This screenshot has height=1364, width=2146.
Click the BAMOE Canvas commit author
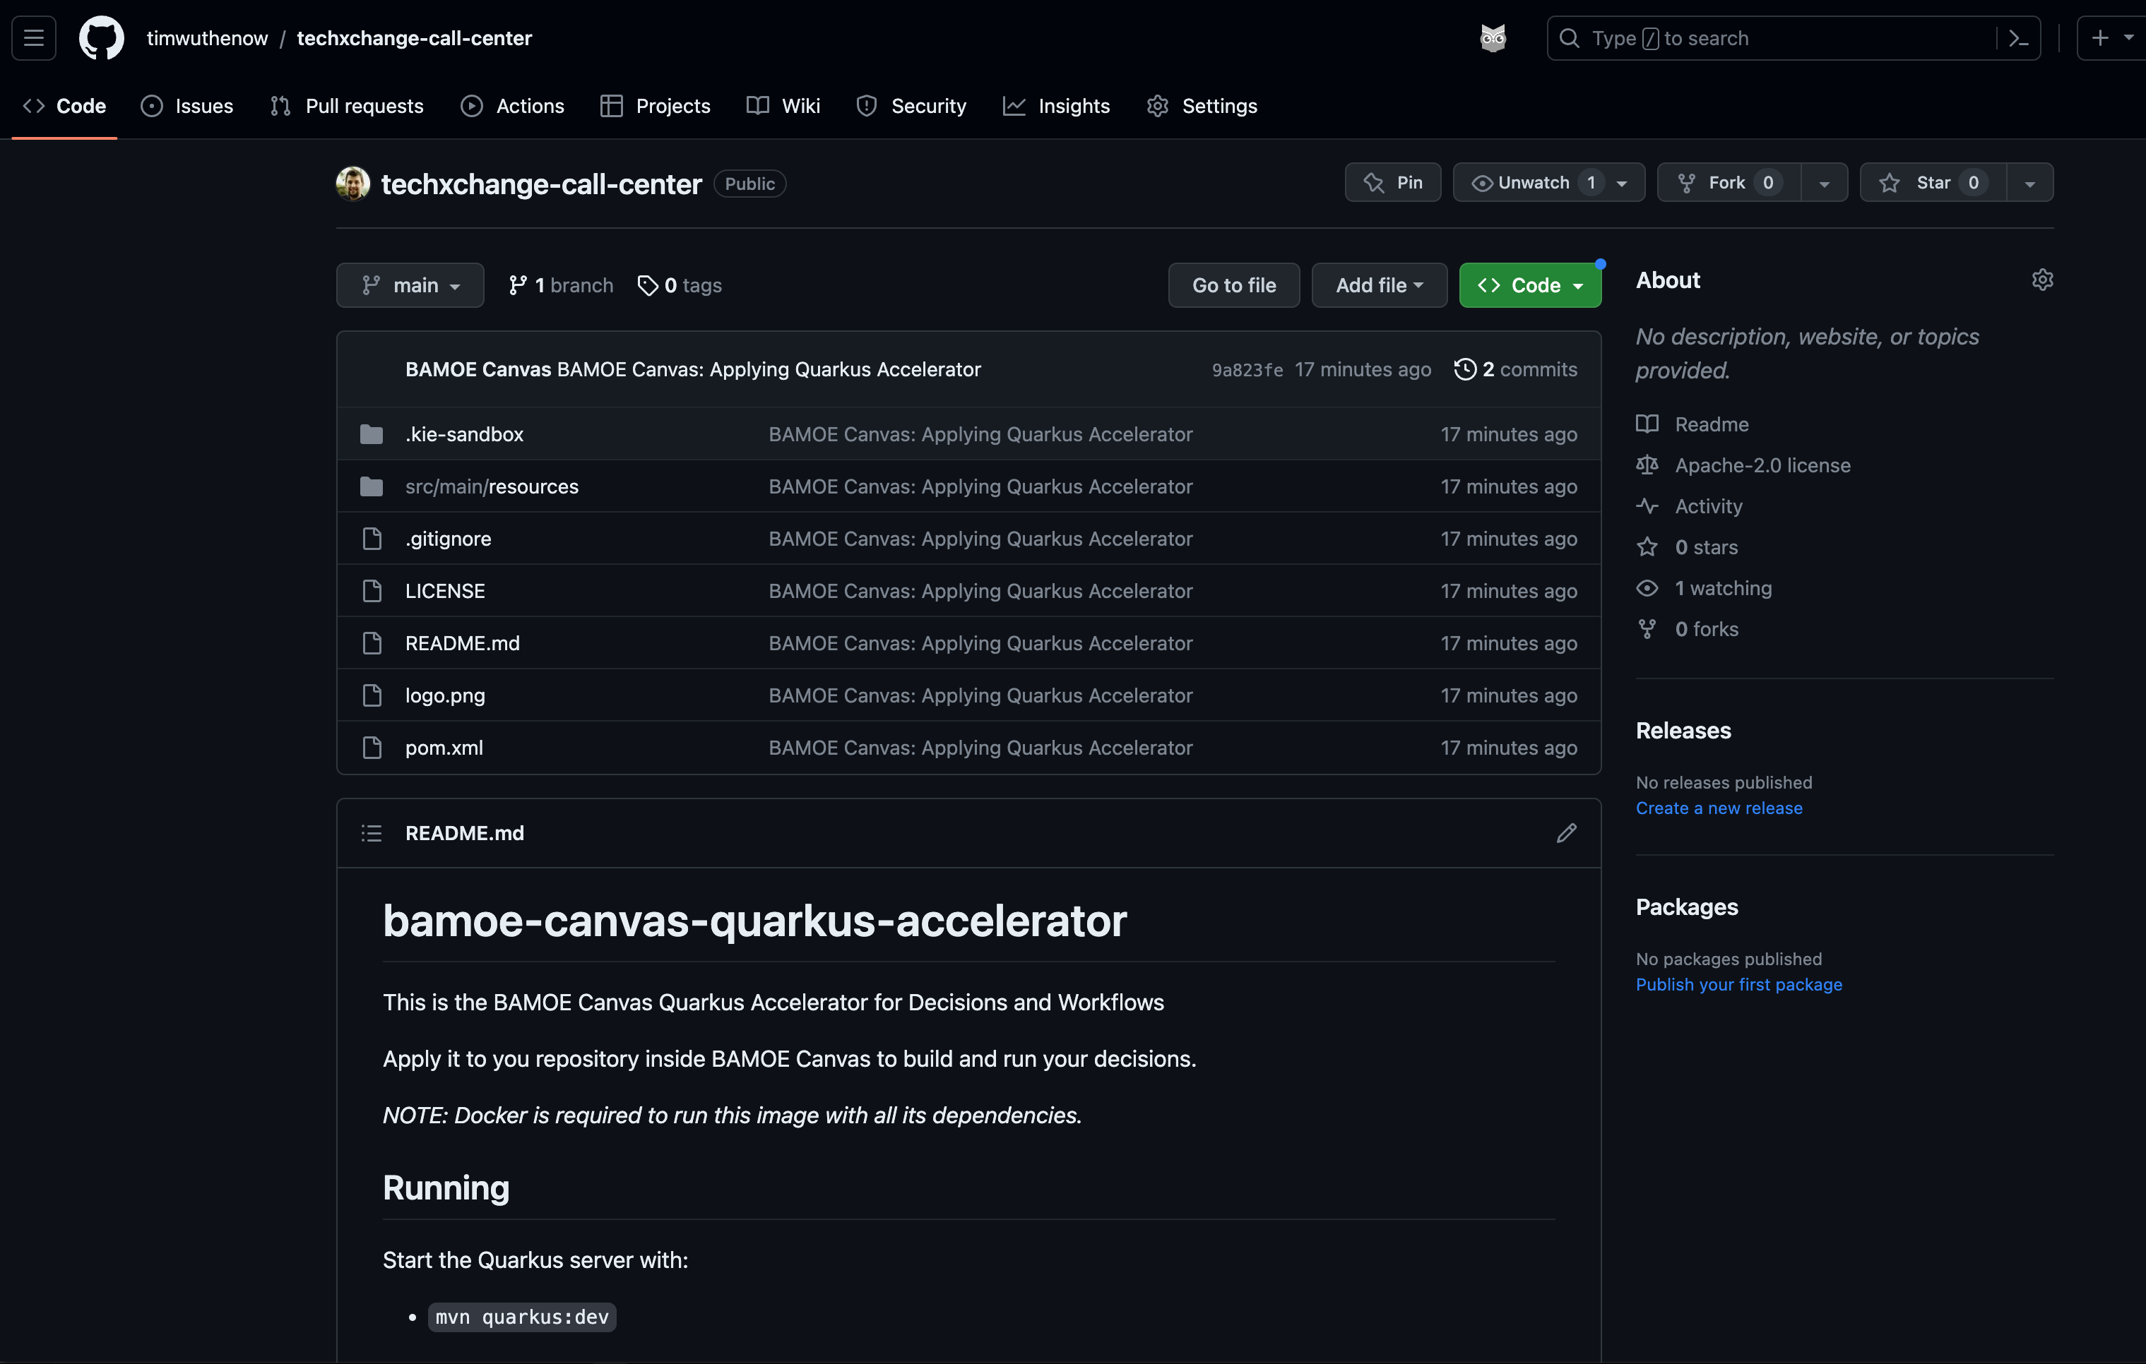click(478, 369)
